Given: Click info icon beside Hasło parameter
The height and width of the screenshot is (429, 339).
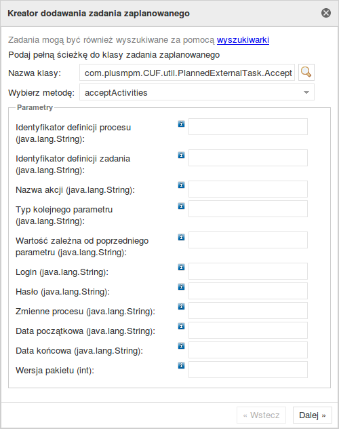Looking at the screenshot, I should click(182, 286).
